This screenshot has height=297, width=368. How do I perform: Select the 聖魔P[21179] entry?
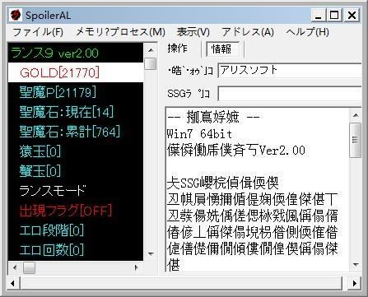tap(76, 92)
